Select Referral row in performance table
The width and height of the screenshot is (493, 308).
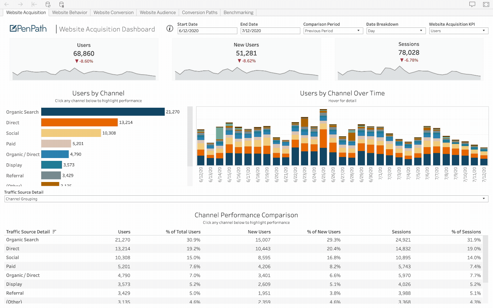click(243, 293)
